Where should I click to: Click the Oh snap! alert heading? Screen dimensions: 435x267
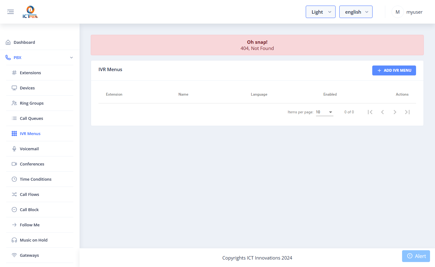tap(257, 42)
